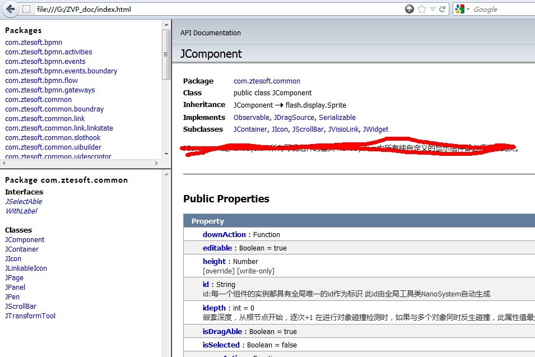Open package com.ztesoft.bpmn.events
The width and height of the screenshot is (535, 357).
(x=45, y=62)
